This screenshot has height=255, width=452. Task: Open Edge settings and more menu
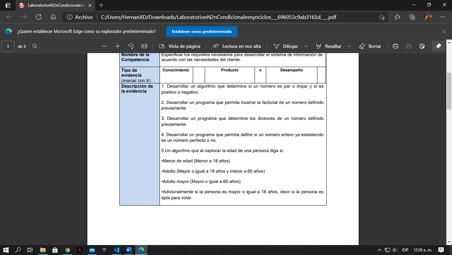point(443,17)
